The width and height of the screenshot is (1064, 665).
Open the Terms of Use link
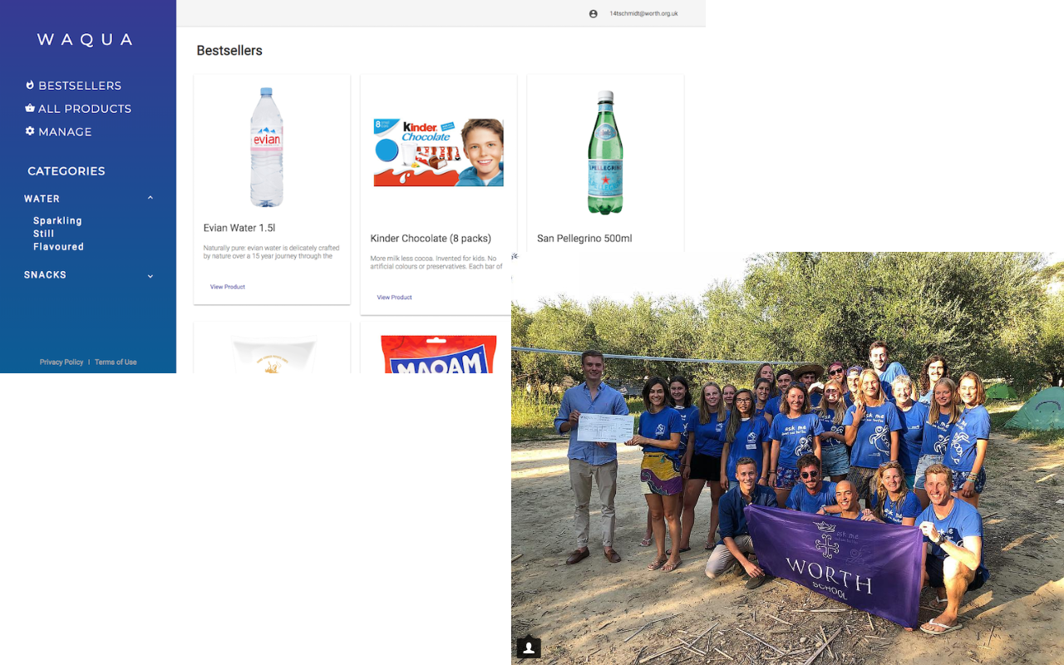click(x=116, y=362)
